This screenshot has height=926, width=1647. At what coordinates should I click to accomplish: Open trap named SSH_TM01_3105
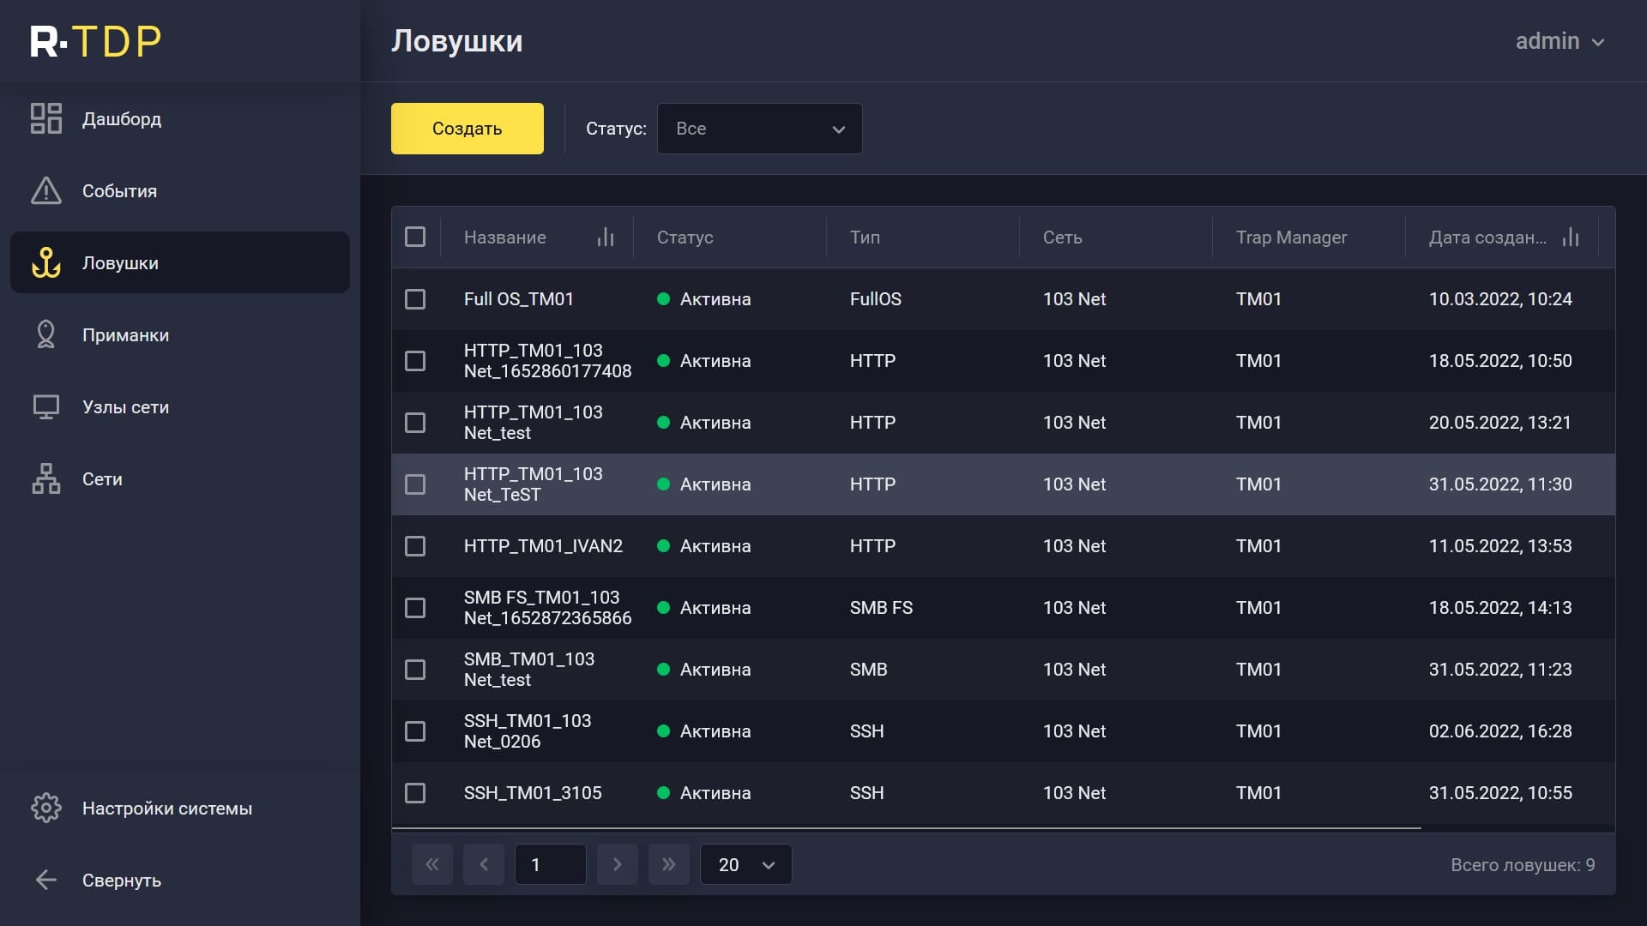[x=533, y=793]
